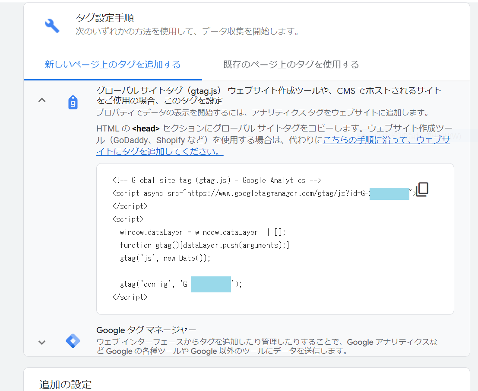This screenshot has width=478, height=391.
Task: Click the script async src code line
Action: click(264, 193)
